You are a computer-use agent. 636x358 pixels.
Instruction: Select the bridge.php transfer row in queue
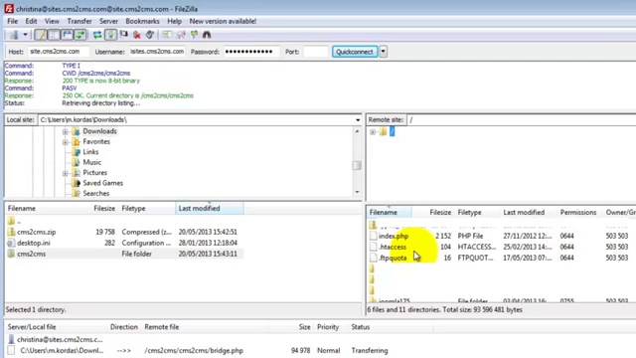click(x=199, y=351)
